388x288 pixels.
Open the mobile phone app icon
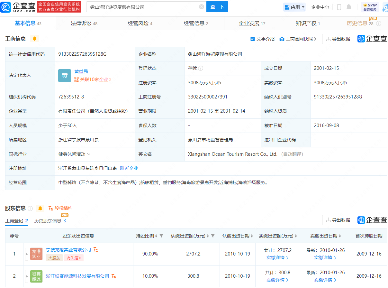pyautogui.click(x=339, y=7)
